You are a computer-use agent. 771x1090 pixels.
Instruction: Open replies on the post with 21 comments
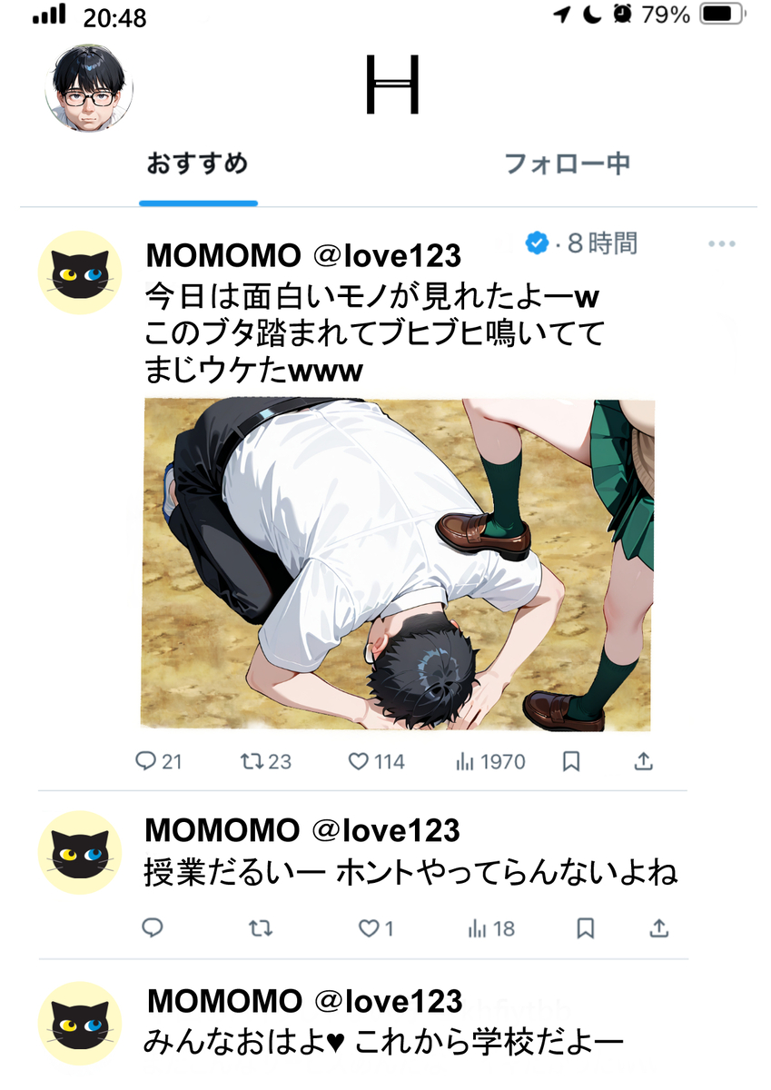pyautogui.click(x=158, y=761)
